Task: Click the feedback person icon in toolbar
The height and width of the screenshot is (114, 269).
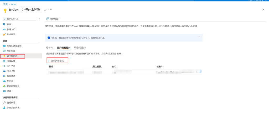Action: click(x=47, y=19)
